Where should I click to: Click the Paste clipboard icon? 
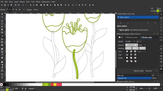(37, 5)
